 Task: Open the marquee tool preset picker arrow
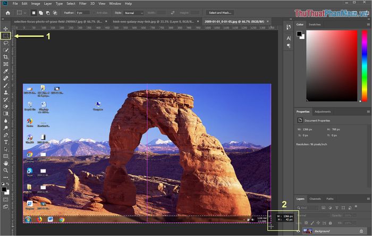tap(24, 13)
